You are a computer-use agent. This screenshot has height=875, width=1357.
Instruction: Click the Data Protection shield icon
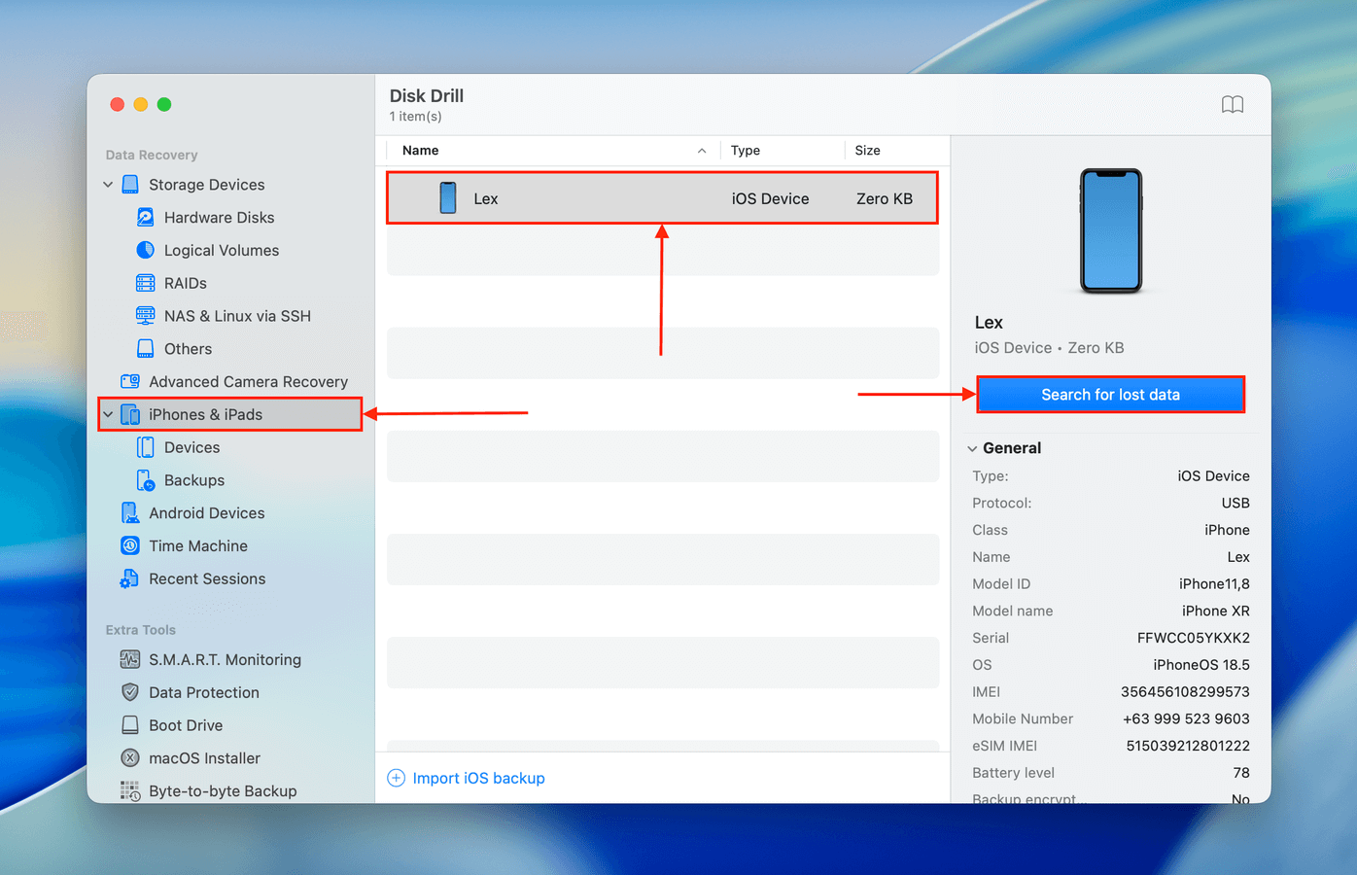pos(129,692)
